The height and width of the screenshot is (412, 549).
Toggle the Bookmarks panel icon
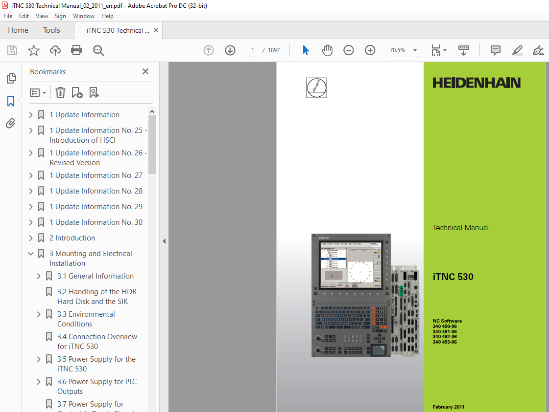11,101
